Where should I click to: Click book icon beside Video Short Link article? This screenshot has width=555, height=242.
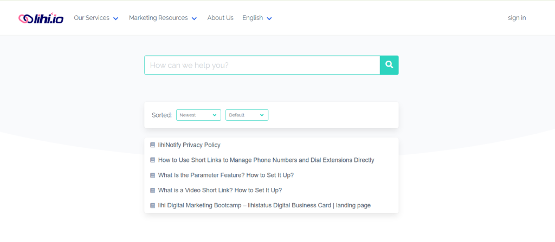[x=153, y=191]
